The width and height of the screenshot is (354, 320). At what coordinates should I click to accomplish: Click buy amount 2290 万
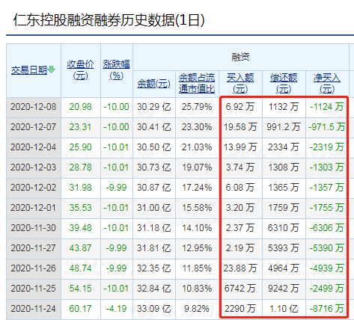[240, 309]
